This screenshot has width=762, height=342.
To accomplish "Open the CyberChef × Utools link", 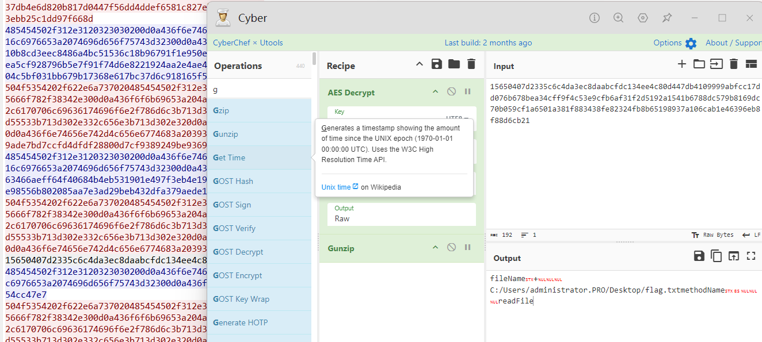I will coord(248,43).
